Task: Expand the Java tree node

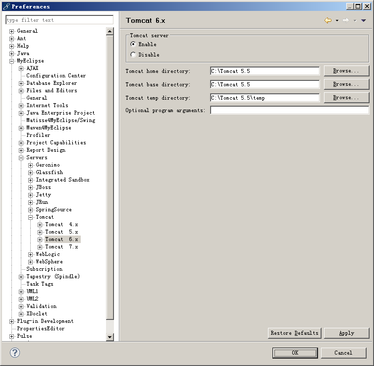Action: pyautogui.click(x=11, y=54)
